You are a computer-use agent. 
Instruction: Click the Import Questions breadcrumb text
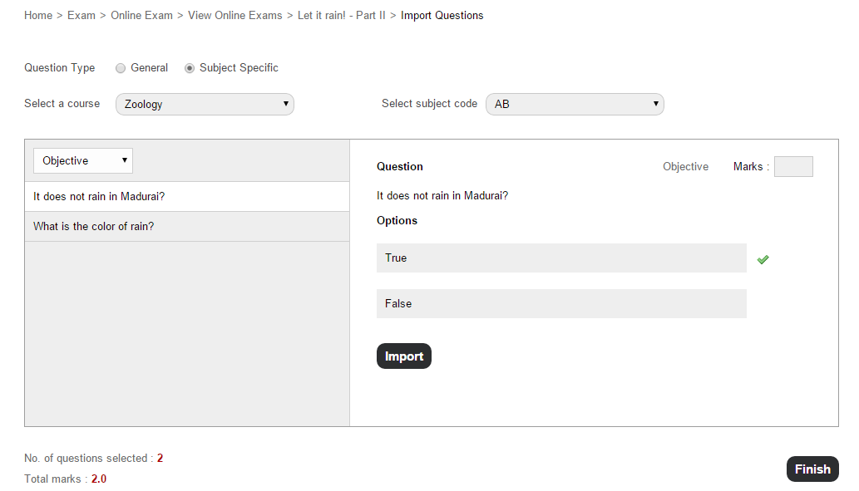tap(442, 15)
